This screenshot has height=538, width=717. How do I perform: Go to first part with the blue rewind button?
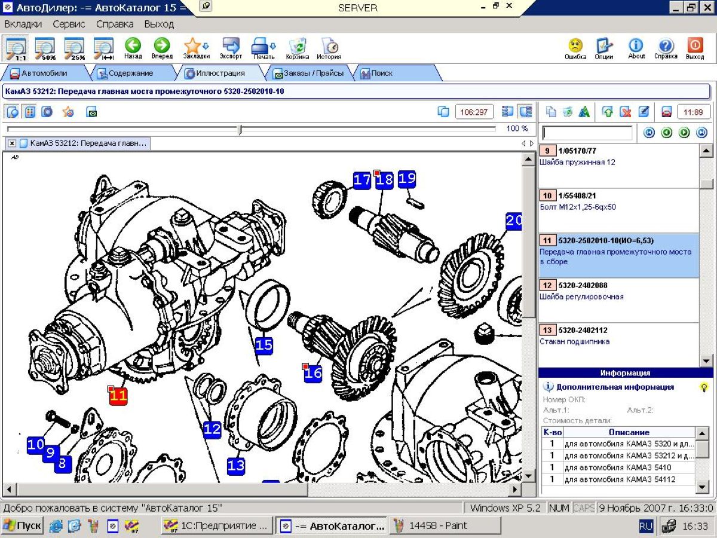tap(649, 133)
